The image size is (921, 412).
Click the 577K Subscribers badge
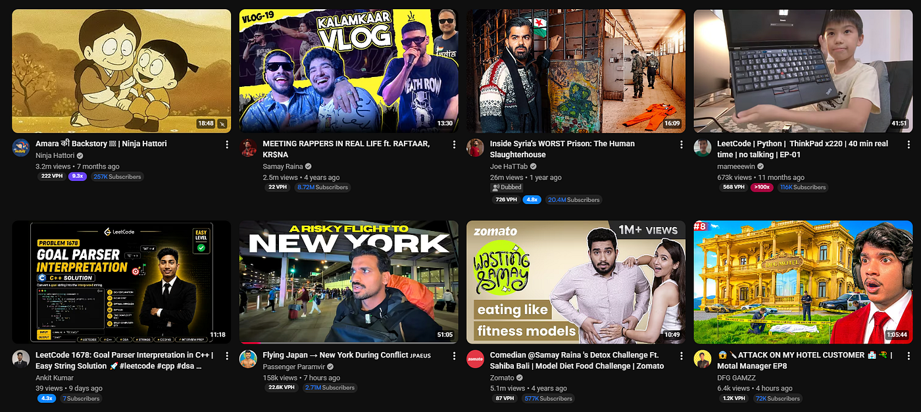pos(548,398)
